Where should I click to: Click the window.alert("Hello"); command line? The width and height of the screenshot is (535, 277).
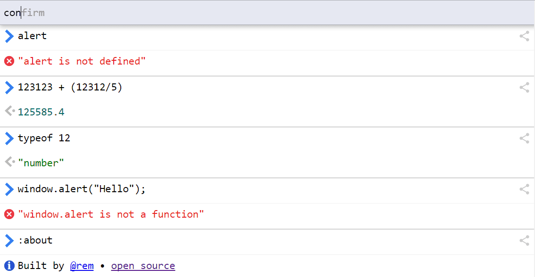point(82,189)
